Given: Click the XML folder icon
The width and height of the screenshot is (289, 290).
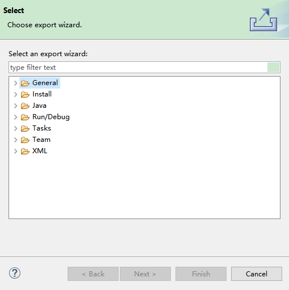Looking at the screenshot, I should pyautogui.click(x=25, y=151).
